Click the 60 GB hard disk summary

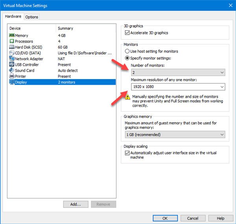63,47
